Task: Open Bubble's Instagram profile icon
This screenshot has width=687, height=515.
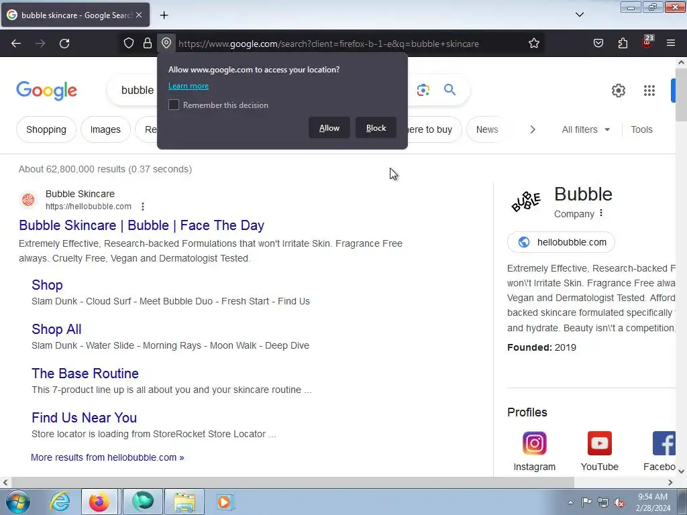Action: coord(534,443)
